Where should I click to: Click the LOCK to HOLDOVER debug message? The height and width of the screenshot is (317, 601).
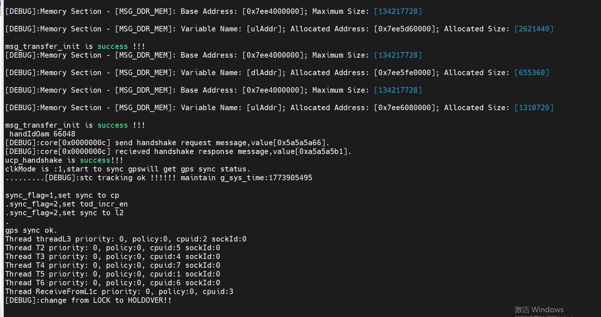click(x=88, y=300)
